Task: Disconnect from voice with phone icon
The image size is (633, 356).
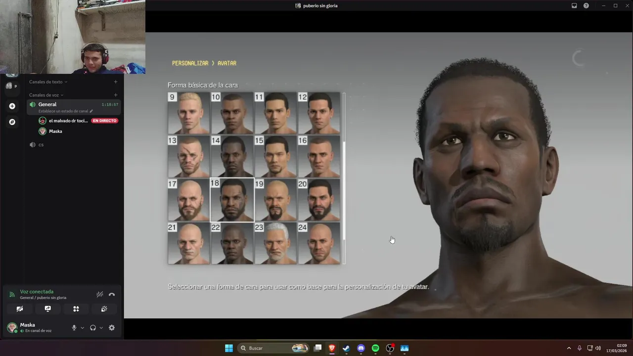Action: pos(112,294)
